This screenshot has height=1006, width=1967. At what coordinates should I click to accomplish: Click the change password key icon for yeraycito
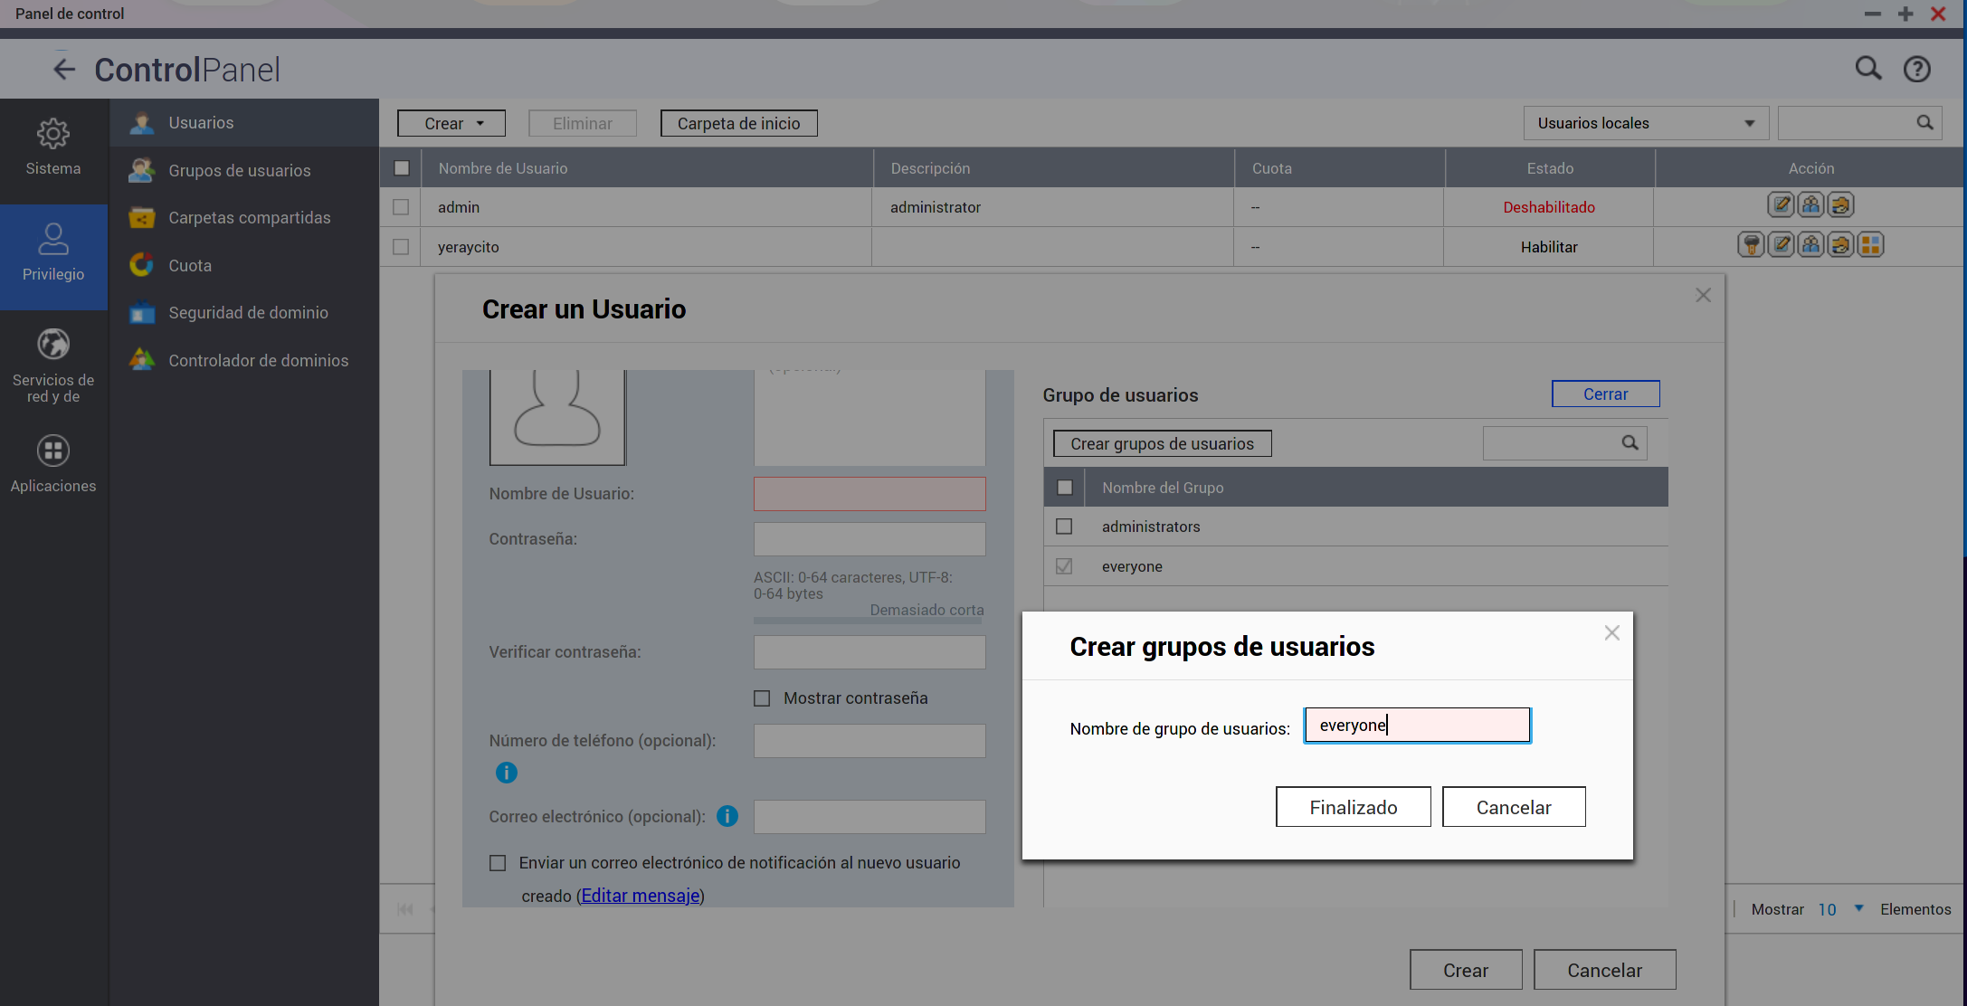(x=1751, y=245)
